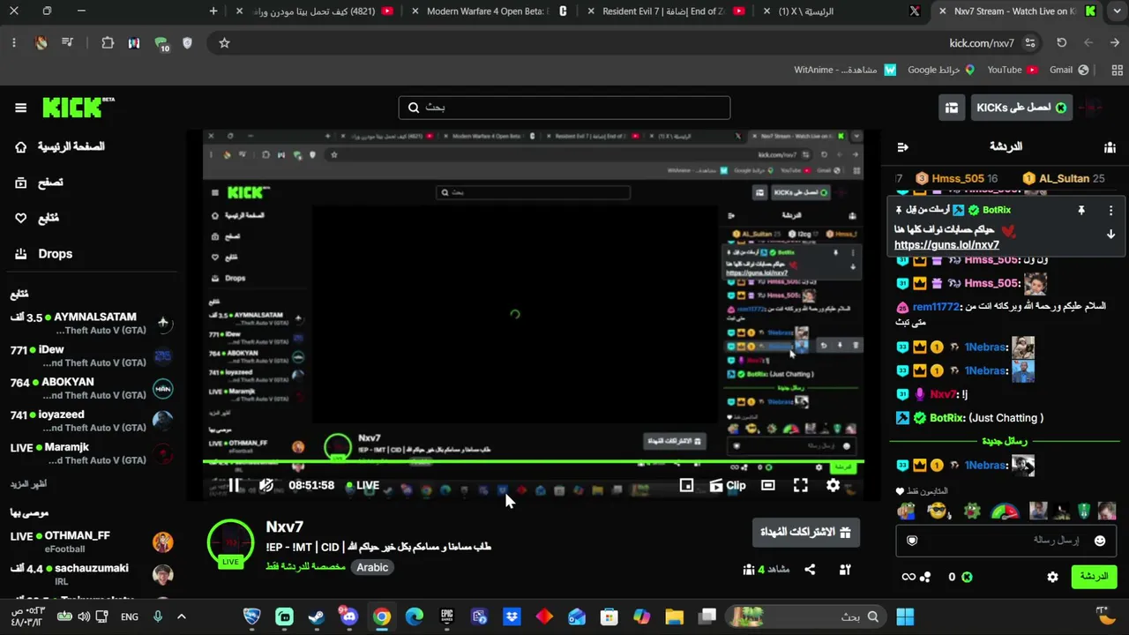This screenshot has width=1129, height=635.
Task: Open ioyazeed channel in the sidebar
Action: 92,422
